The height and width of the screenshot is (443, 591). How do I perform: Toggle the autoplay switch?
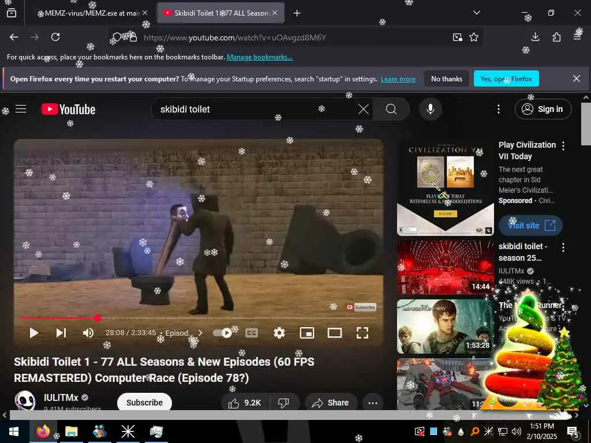[222, 333]
